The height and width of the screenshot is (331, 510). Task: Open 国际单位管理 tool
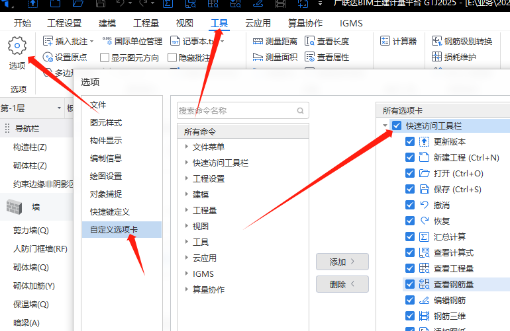(132, 41)
